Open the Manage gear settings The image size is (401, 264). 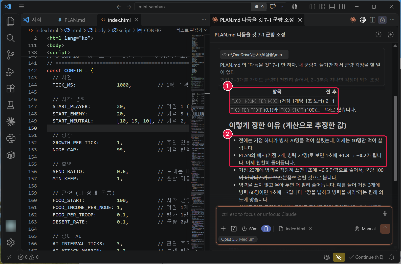pos(11,242)
